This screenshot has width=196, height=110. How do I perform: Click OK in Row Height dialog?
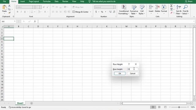point(120,73)
